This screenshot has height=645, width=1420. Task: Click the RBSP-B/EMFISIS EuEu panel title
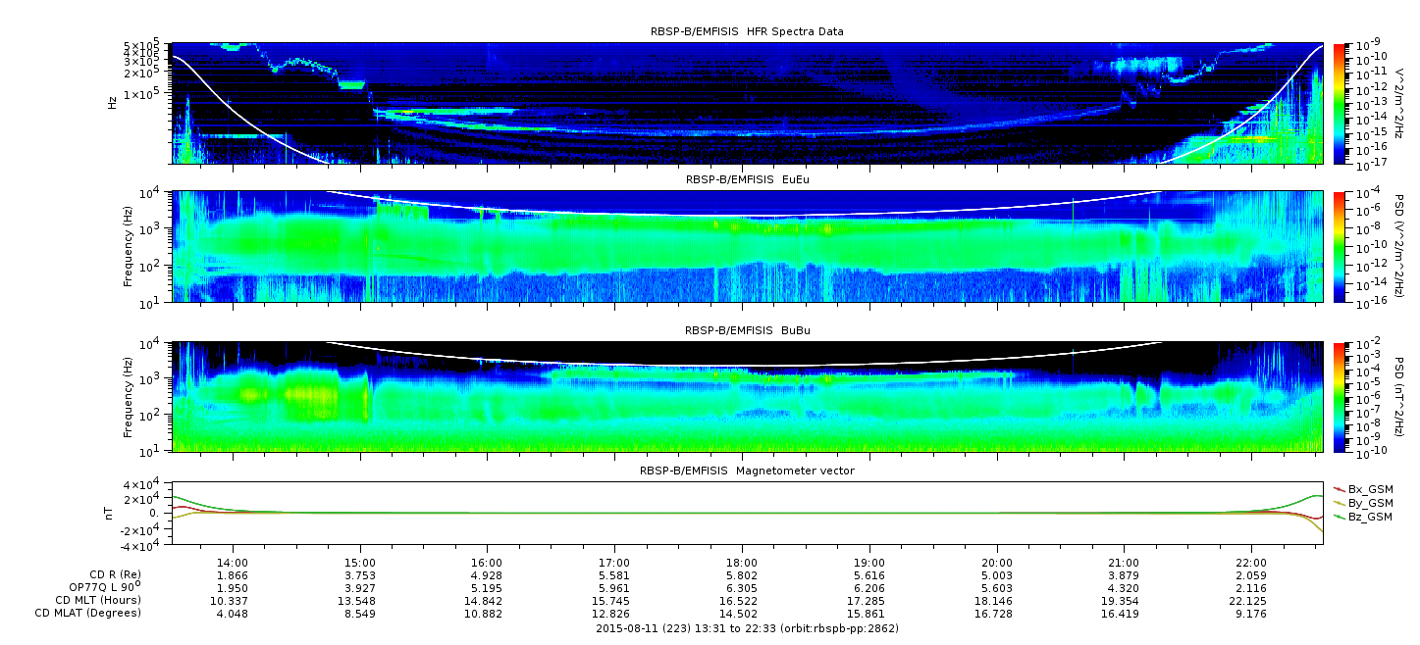point(747,180)
